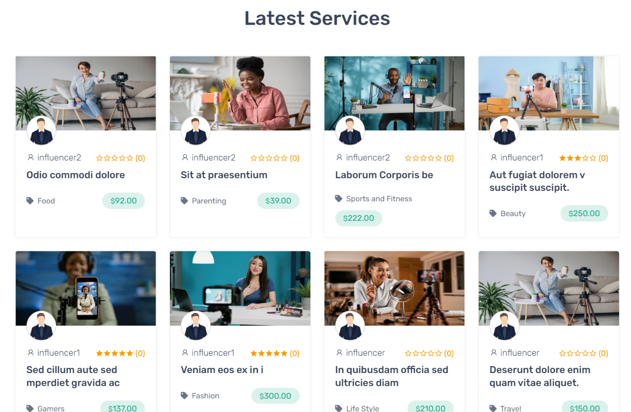The width and height of the screenshot is (631, 412).
Task: Click star rating on Aut fugiat dolorem card
Action: (x=577, y=158)
